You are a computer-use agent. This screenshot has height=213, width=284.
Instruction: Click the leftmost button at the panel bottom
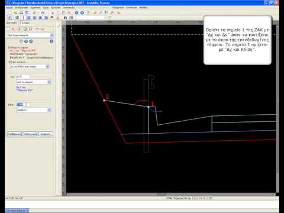click(x=14, y=134)
